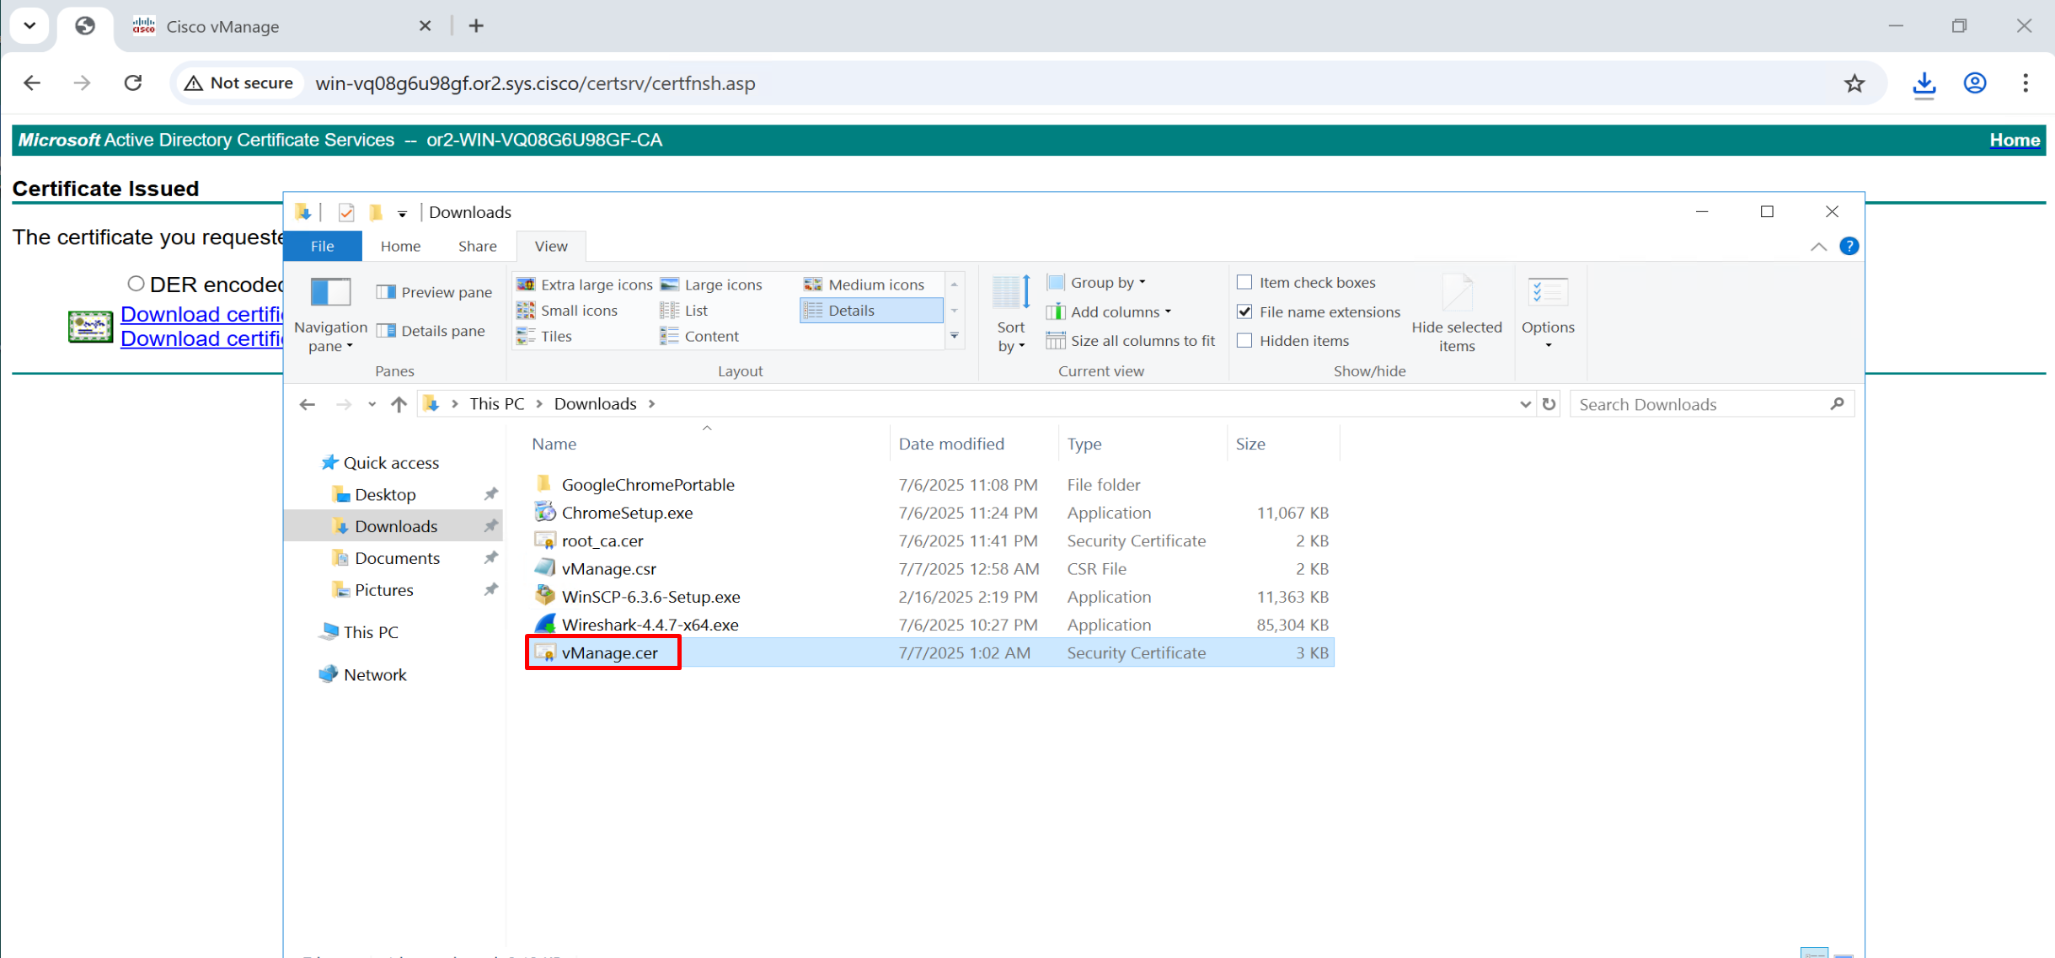2055x958 pixels.
Task: Refresh the Downloads folder listing
Action: (1549, 404)
